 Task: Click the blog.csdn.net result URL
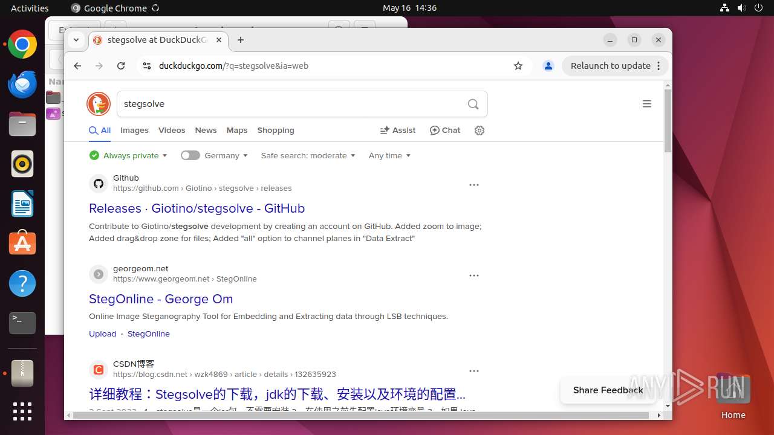click(x=224, y=375)
